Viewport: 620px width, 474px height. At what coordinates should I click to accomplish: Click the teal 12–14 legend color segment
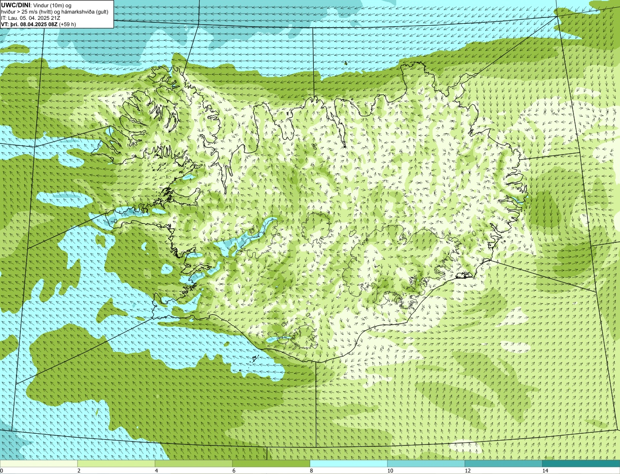(x=504, y=464)
